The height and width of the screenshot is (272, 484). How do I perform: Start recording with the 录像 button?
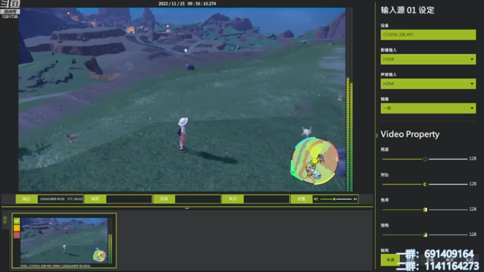click(x=164, y=199)
